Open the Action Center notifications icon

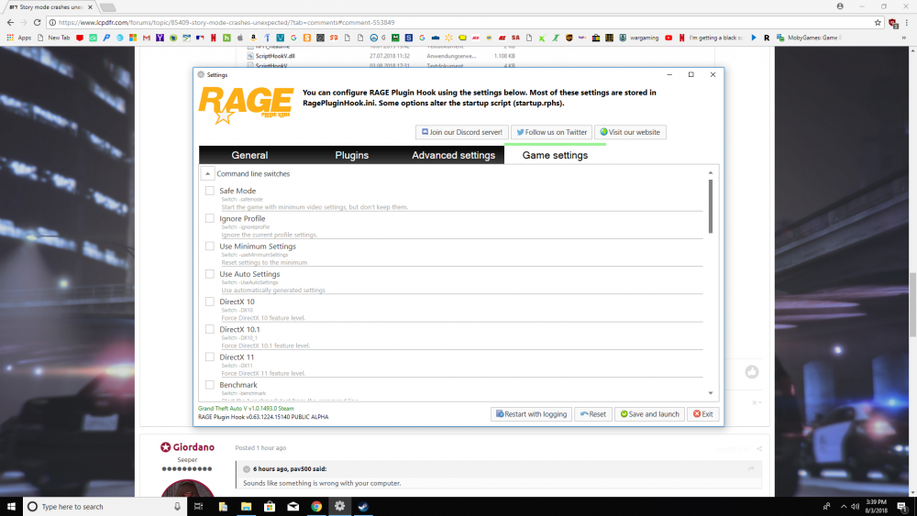(x=902, y=507)
